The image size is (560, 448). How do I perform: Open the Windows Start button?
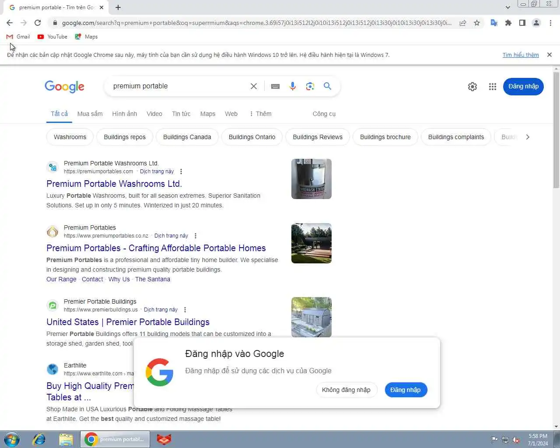pyautogui.click(x=12, y=439)
